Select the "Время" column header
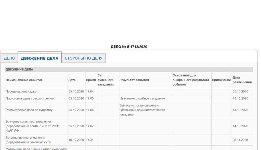The height and width of the screenshot is (150, 261). tap(91, 80)
